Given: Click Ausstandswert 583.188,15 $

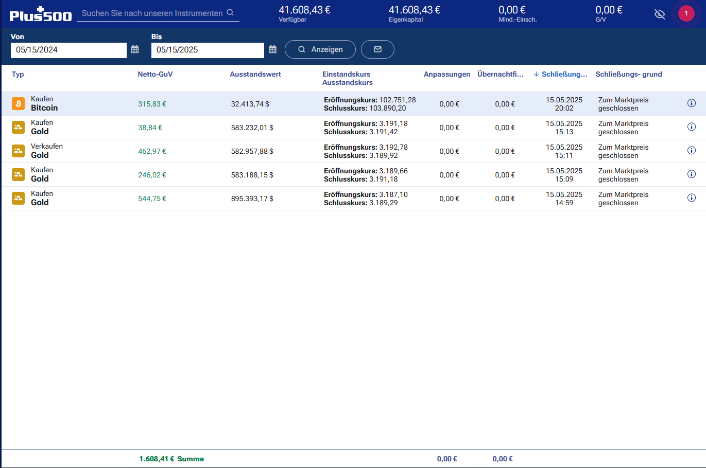Looking at the screenshot, I should 252,175.
